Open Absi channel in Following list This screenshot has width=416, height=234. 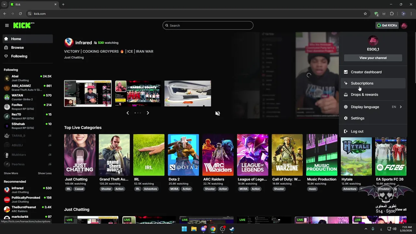28,78
